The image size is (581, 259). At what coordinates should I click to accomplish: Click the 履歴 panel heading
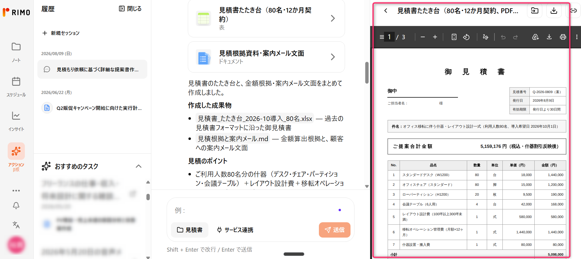coord(48,9)
